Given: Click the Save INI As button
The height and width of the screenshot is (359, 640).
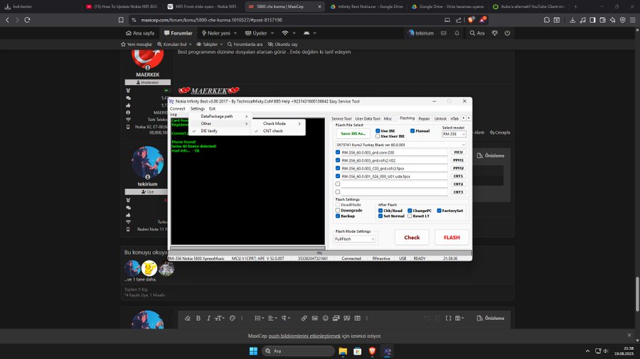Looking at the screenshot, I should 353,133.
